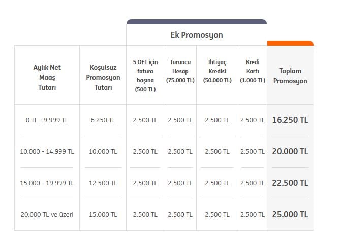Click the 0 TL - 9.999 TL salary range
The width and height of the screenshot is (341, 250).
pos(47,120)
